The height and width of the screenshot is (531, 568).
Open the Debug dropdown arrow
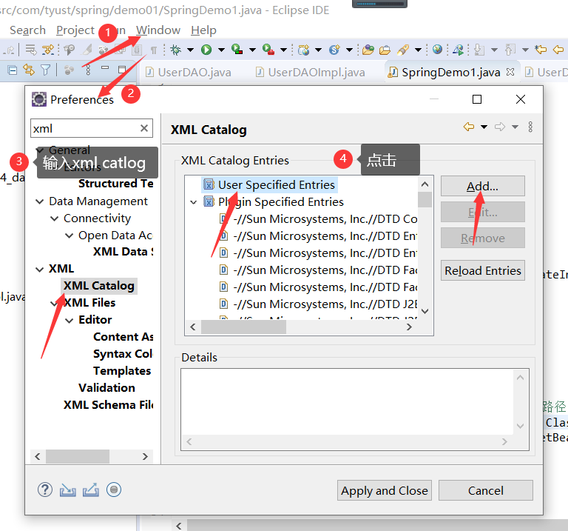pyautogui.click(x=190, y=50)
